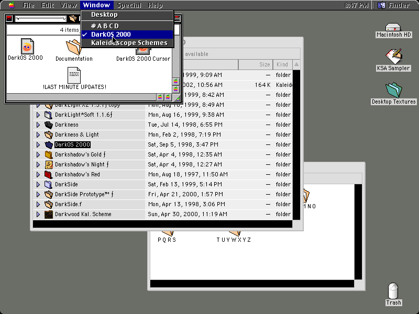The height and width of the screenshot is (314, 419).
Task: Open the Help menu
Action: tap(155, 5)
